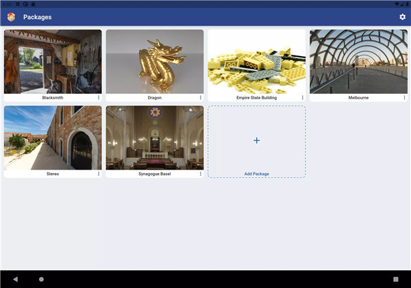
Task: Click the plus icon to add package
Action: tap(257, 140)
